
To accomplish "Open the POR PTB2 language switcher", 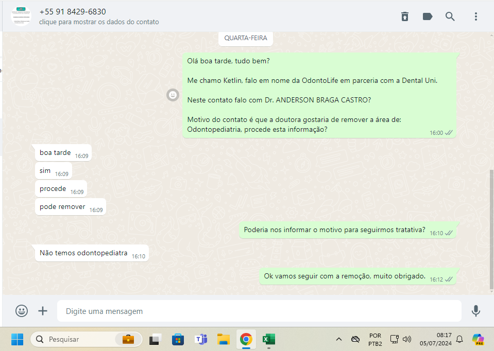I will point(375,339).
